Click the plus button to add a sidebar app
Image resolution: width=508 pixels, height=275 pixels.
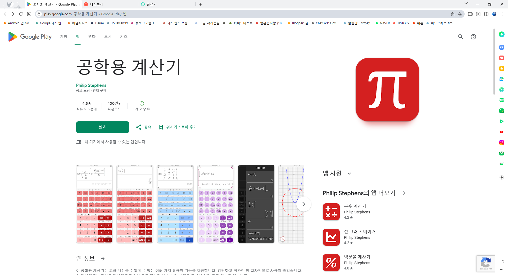click(501, 177)
